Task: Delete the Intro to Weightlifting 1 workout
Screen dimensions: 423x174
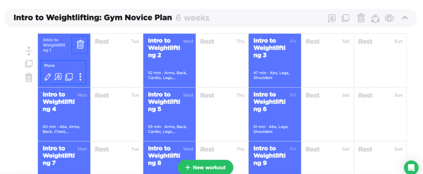Action: [x=80, y=45]
